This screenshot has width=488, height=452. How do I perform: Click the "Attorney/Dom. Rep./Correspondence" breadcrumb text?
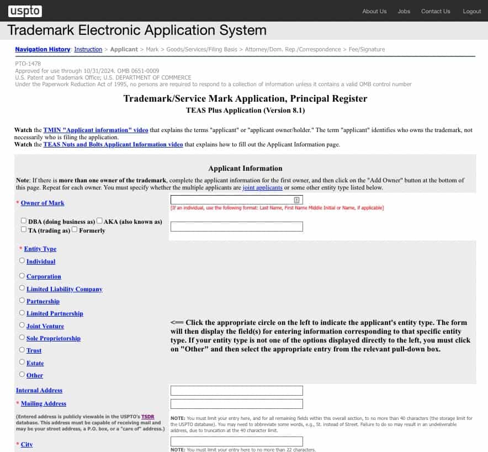point(293,49)
